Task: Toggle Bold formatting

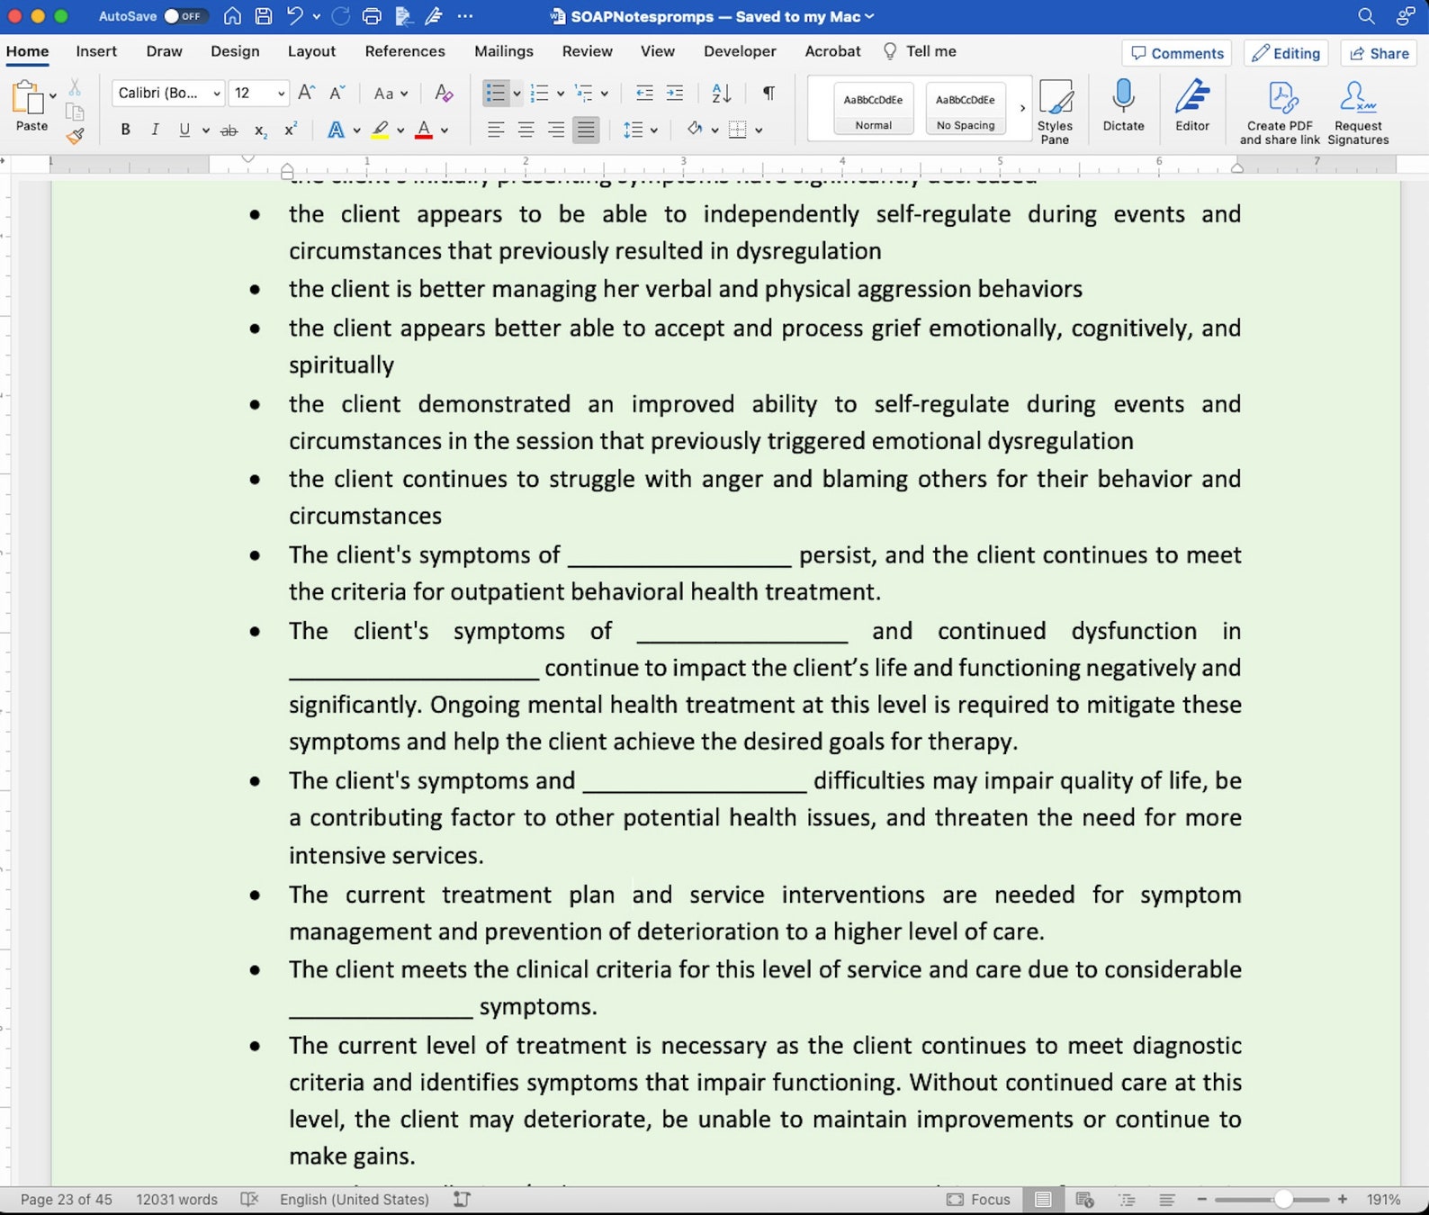Action: pyautogui.click(x=125, y=130)
